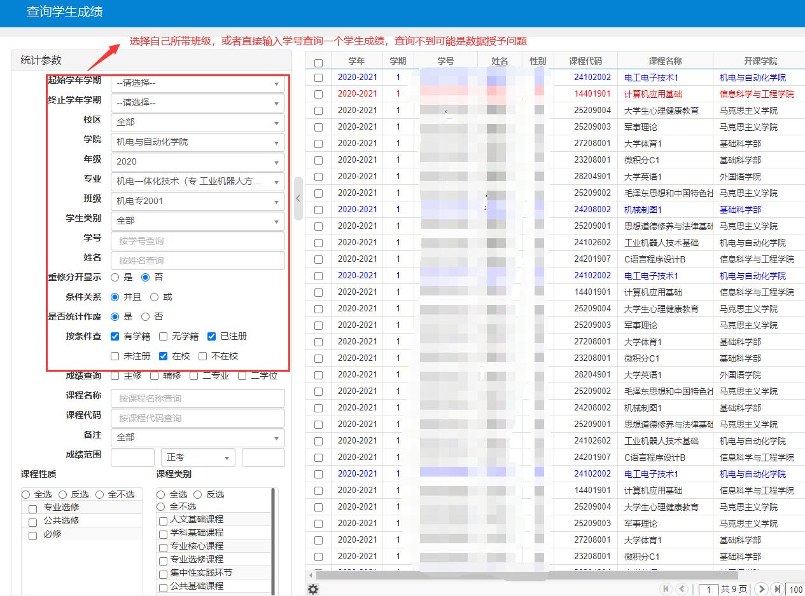The height and width of the screenshot is (596, 805).
Task: Go to the previous results page
Action: 682,589
